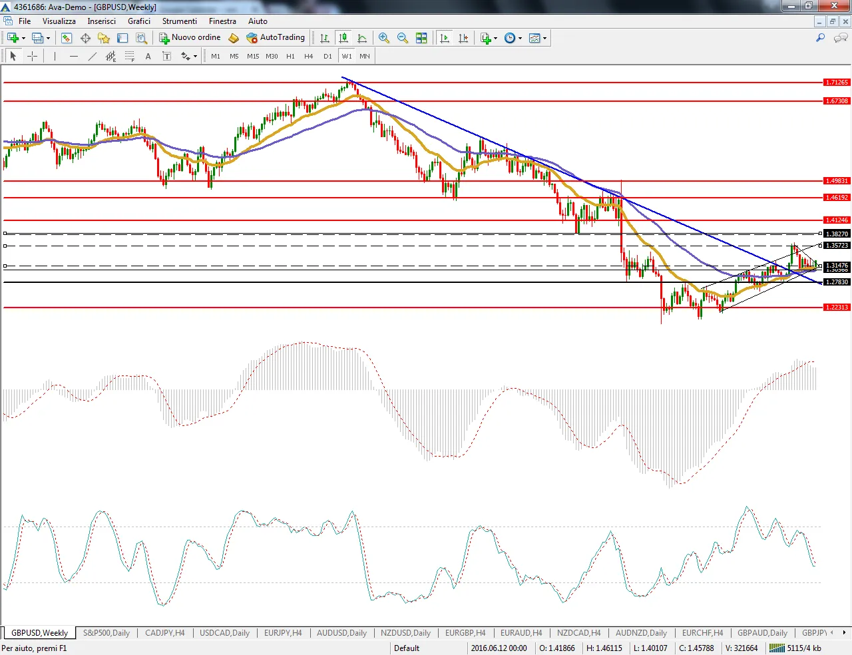Open the Grafici menu
Viewport: 852px width, 655px height.
[x=139, y=21]
